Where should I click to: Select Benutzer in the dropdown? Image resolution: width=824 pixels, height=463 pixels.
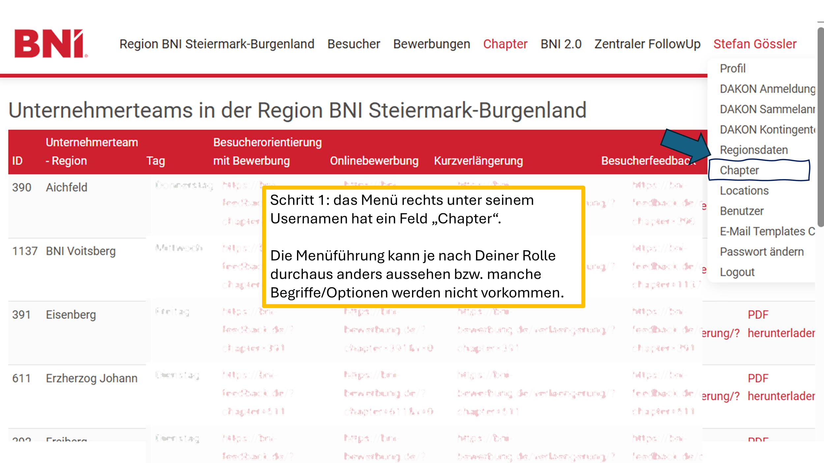coord(741,211)
